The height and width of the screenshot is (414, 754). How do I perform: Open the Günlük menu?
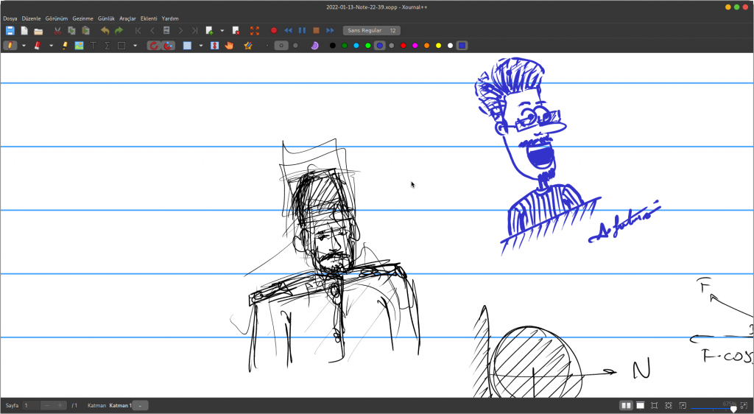click(106, 18)
